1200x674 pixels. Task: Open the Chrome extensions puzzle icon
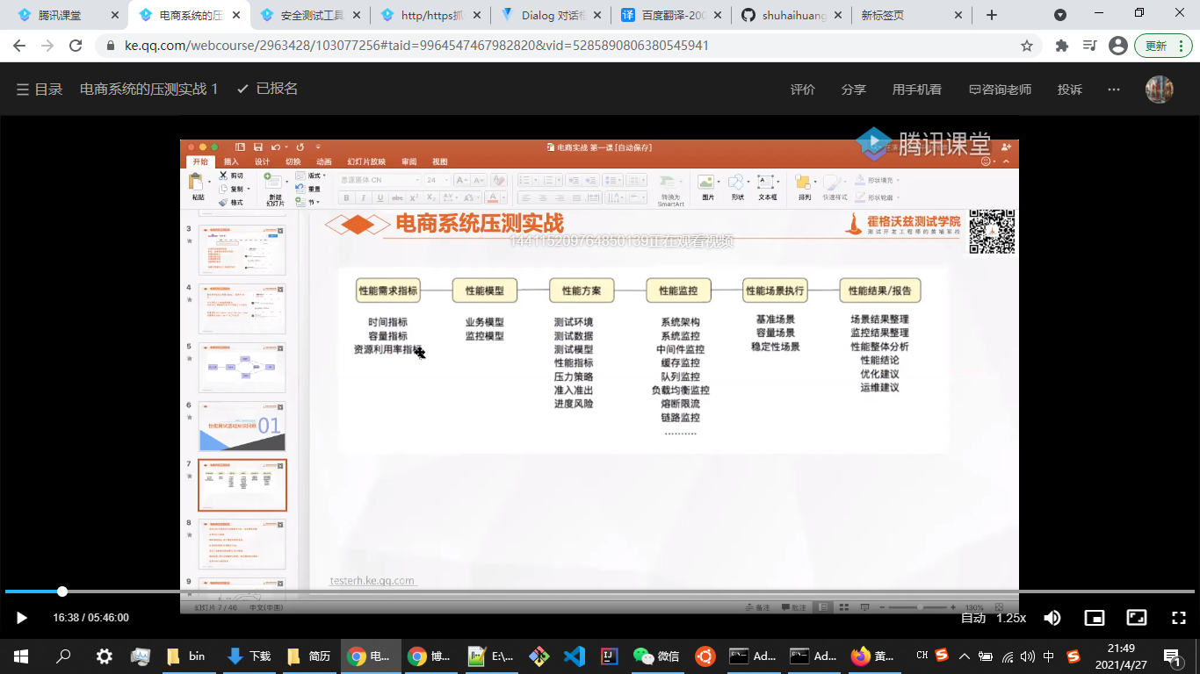[1061, 46]
